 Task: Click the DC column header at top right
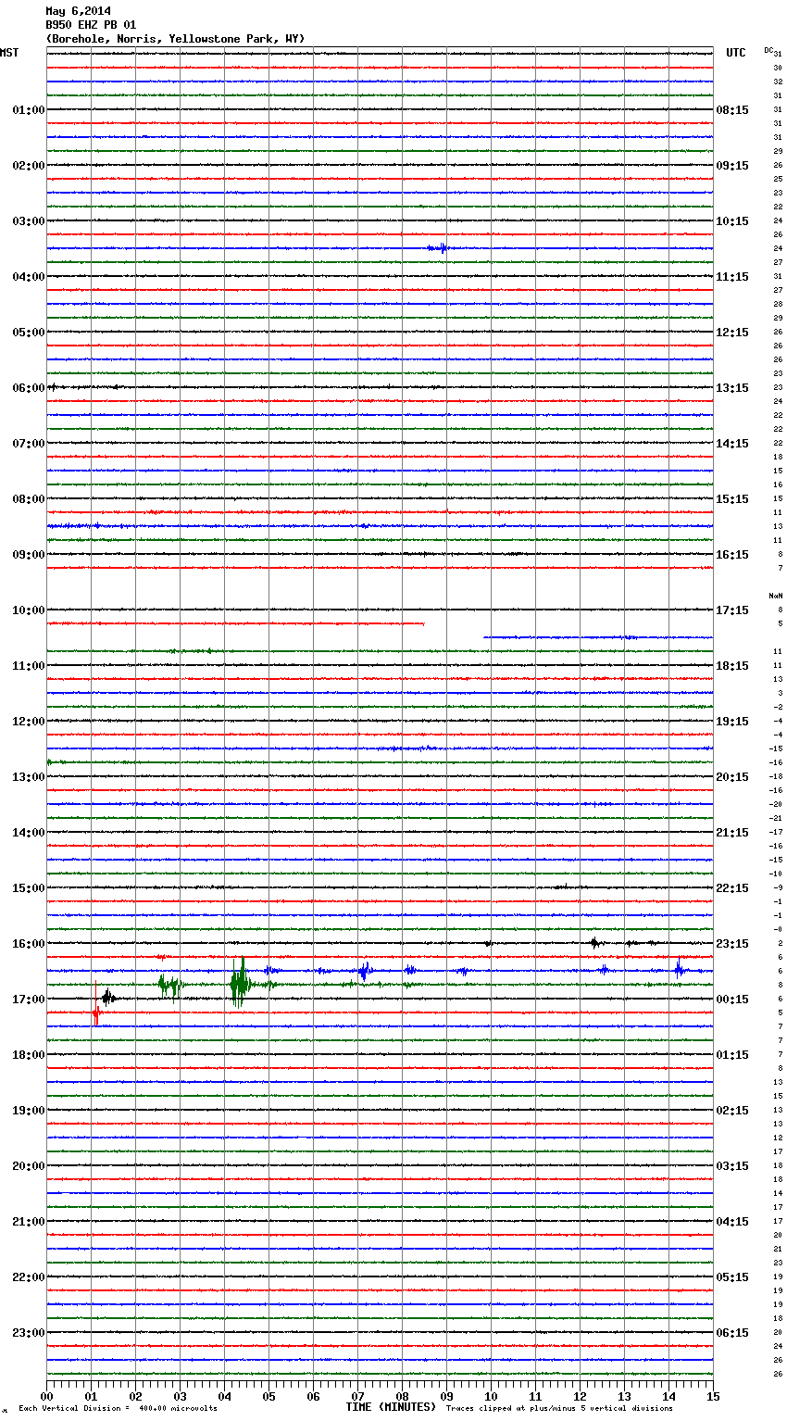768,49
